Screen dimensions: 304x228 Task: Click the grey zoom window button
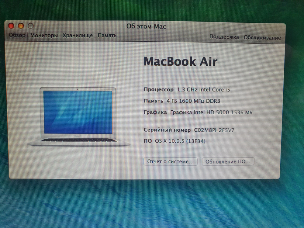[30, 26]
